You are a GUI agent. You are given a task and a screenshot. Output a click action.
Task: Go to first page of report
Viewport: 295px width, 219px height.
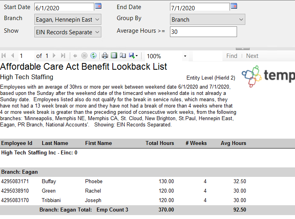pyautogui.click(x=4, y=56)
